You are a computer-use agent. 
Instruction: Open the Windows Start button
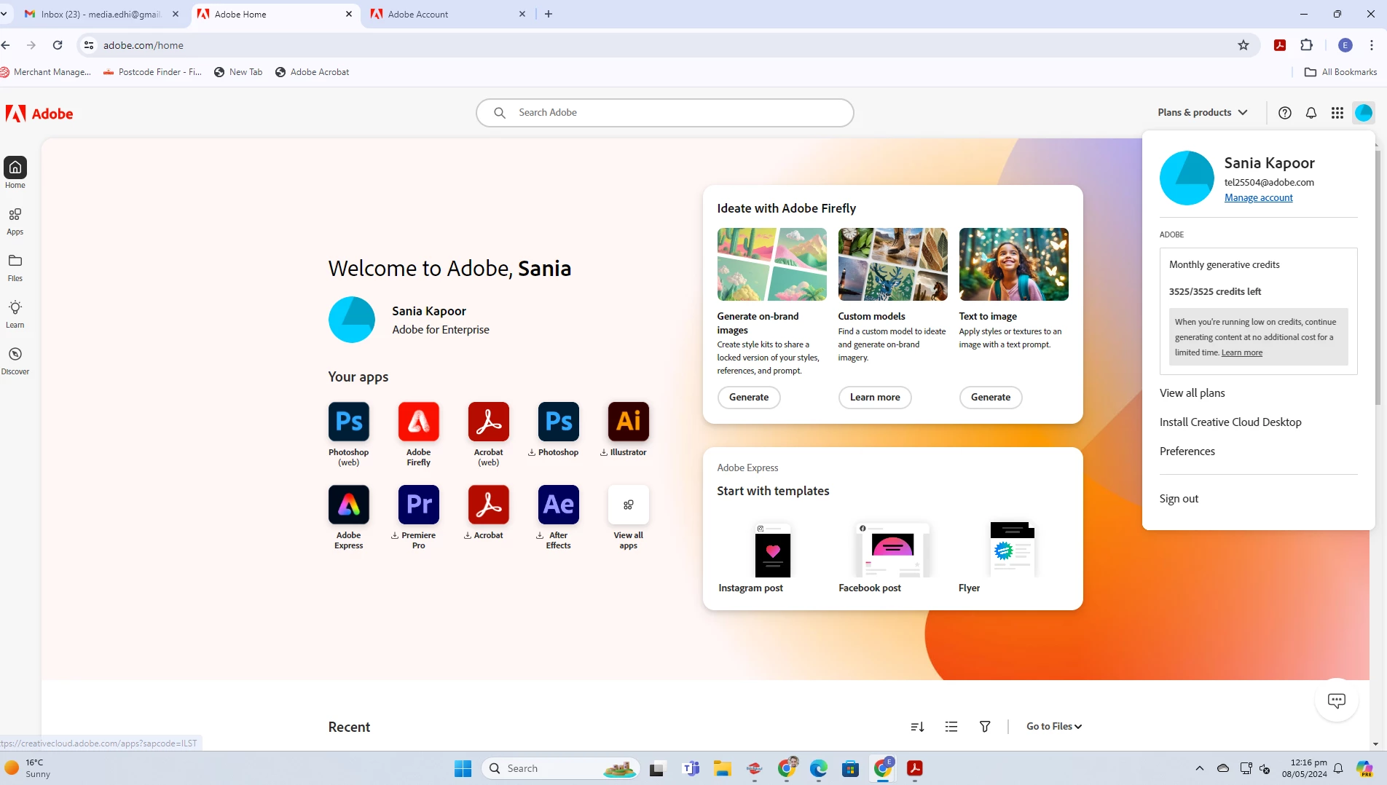463,768
